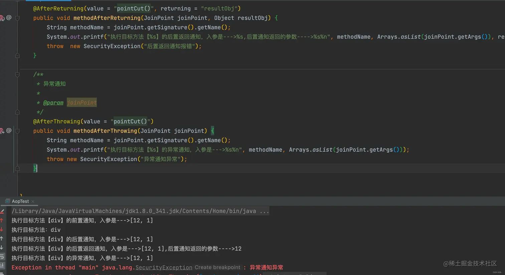Click the @ annotation gutter marker beside methodAfterReturning
This screenshot has width=505, height=275.
point(9,18)
